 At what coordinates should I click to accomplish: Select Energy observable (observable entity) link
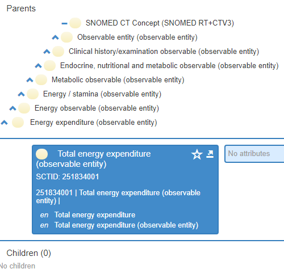tap(97, 108)
